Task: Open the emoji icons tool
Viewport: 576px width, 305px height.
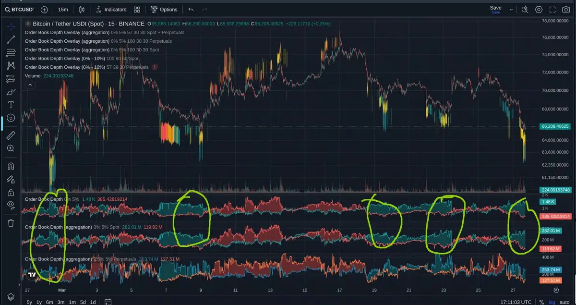Action: [11, 117]
